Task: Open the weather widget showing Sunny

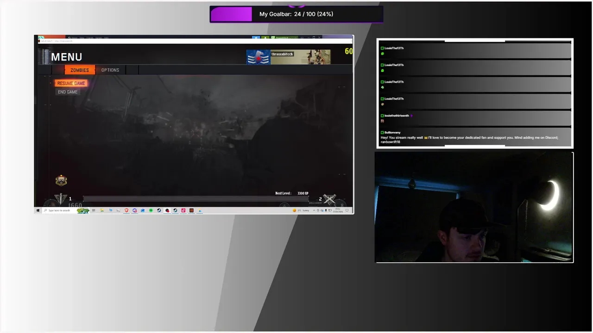Action: point(301,210)
